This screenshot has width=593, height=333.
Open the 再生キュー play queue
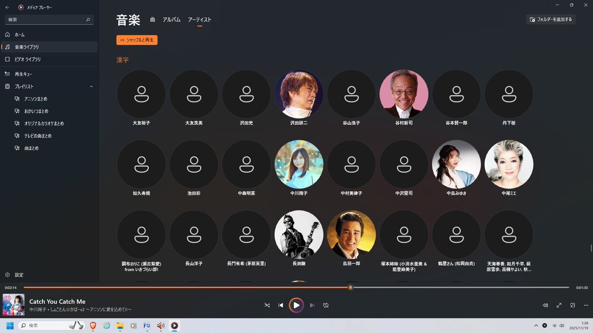pos(23,74)
